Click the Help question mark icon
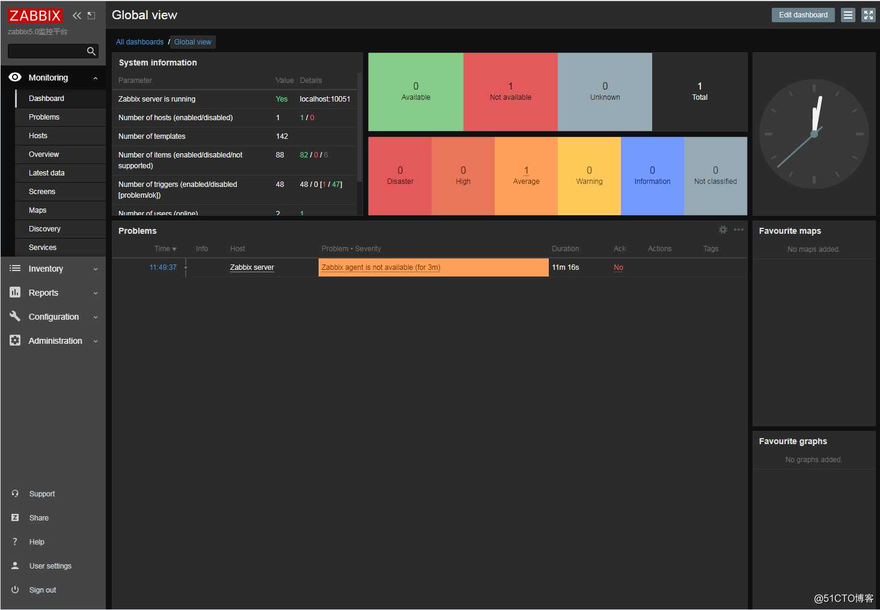This screenshot has height=610, width=880. pos(15,541)
